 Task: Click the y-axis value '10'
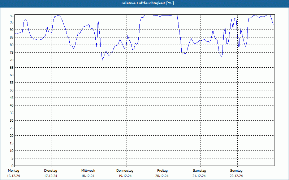(12, 151)
